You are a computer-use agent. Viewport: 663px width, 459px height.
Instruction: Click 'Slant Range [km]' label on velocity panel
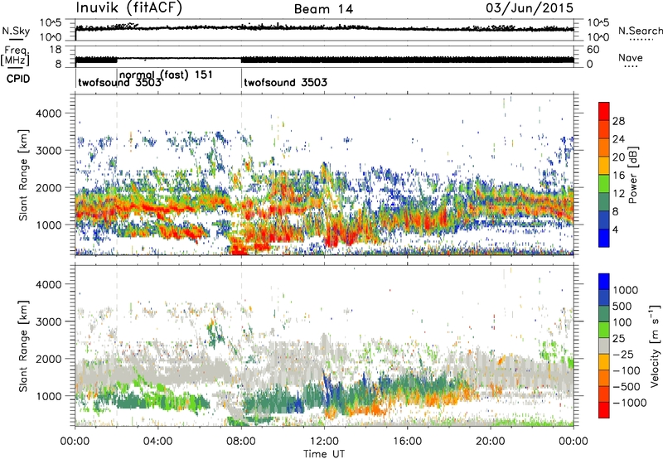click(x=23, y=345)
